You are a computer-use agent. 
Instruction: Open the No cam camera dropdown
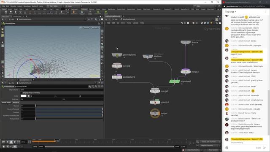(x=95, y=27)
